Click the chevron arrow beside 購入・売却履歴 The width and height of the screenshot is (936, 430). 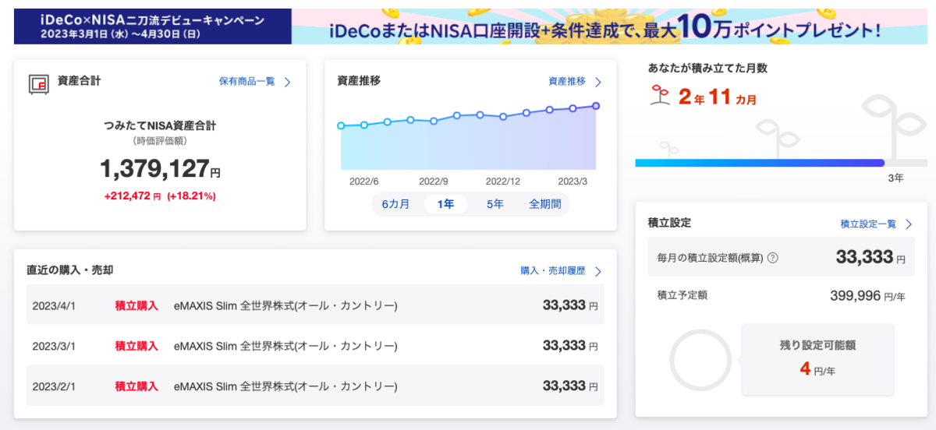point(598,271)
